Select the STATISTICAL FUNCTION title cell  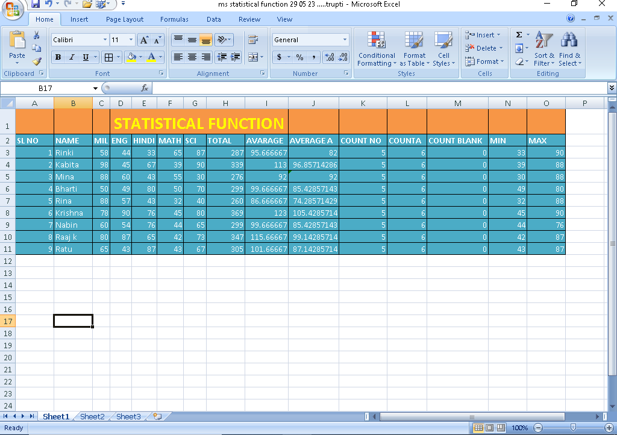(x=199, y=123)
